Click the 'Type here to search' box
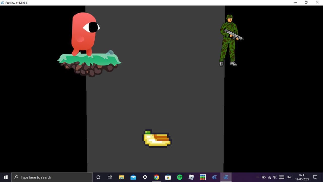The height and width of the screenshot is (182, 323). coord(52,177)
